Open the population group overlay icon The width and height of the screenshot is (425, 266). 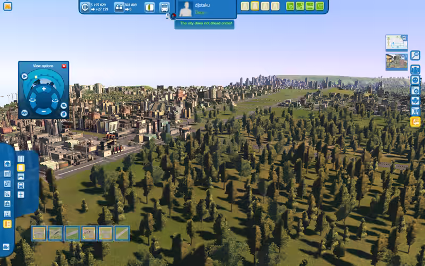click(415, 70)
